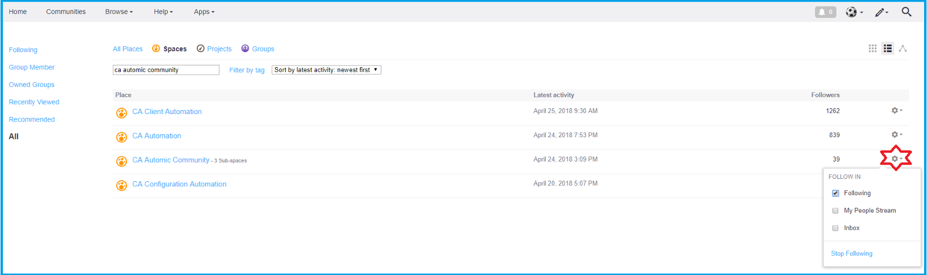Switch to list details view
The image size is (927, 275).
888,49
